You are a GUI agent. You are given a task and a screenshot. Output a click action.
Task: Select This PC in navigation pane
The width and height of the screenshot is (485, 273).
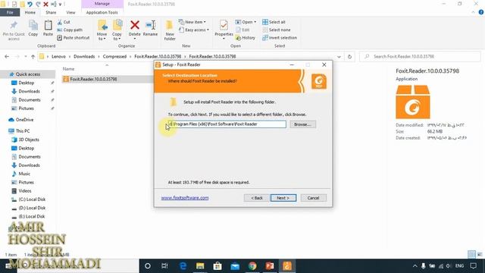pos(23,131)
